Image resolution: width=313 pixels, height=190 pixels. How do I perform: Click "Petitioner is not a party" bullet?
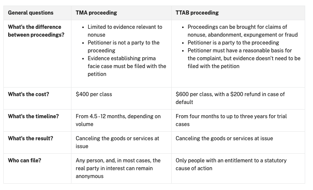click(x=123, y=46)
